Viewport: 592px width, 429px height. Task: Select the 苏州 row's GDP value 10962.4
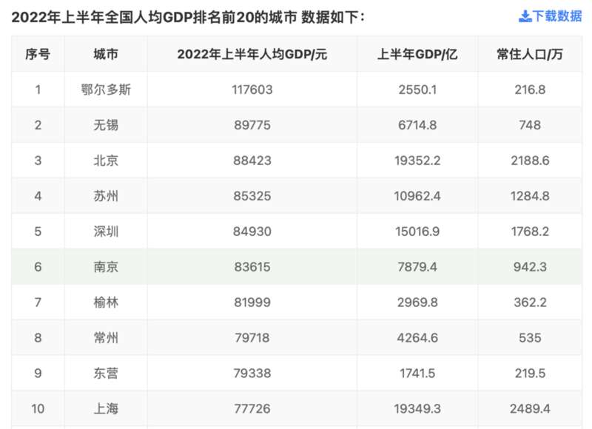point(417,196)
